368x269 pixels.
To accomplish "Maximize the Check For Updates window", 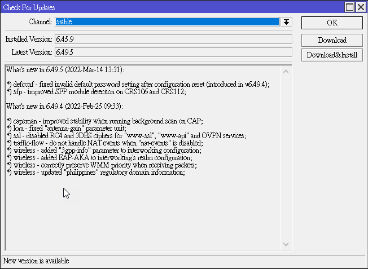I will pyautogui.click(x=350, y=7).
